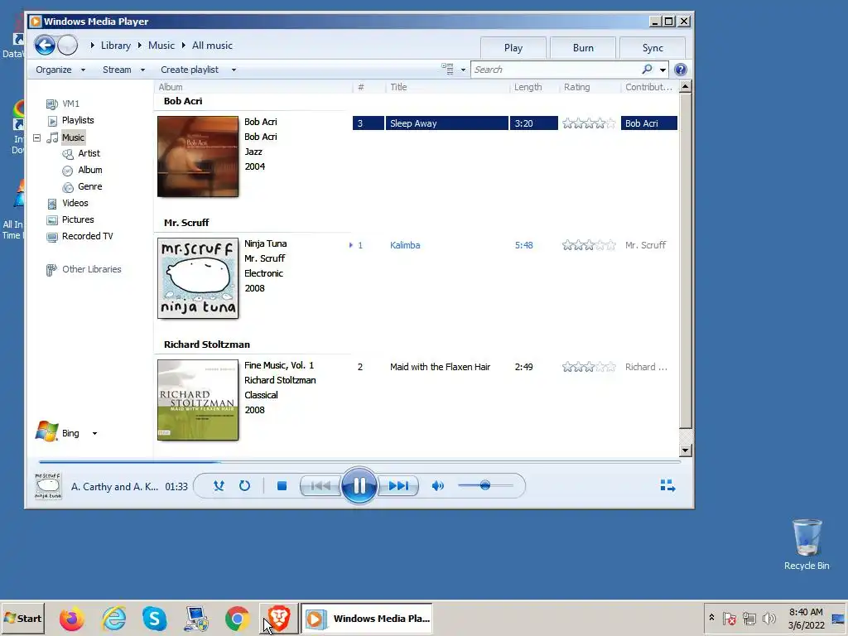
Task: Open Google Chrome from the taskbar
Action: (x=237, y=619)
